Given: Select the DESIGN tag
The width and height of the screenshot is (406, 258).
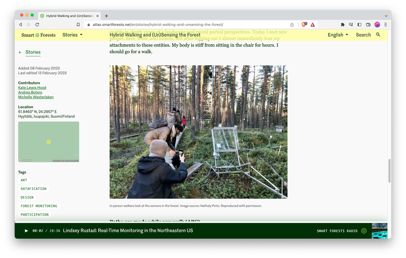Looking at the screenshot, I should pos(27,197).
